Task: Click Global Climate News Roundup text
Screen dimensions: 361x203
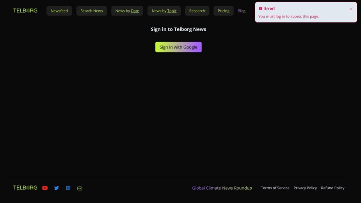Action: (222, 188)
